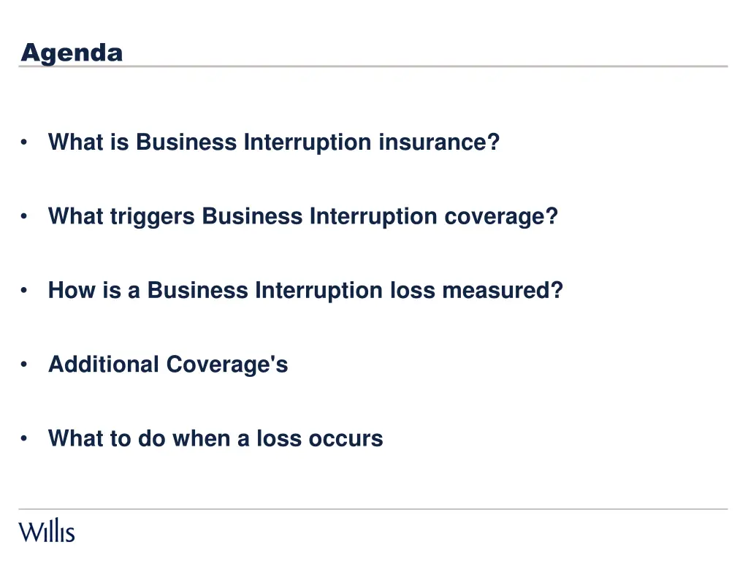This screenshot has height=561, width=748.
Task: Click the bullet dot before 'What triggers'
Action: pyautogui.click(x=24, y=216)
